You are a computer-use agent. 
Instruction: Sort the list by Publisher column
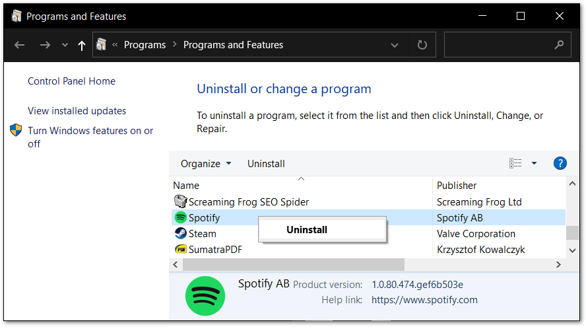click(457, 186)
